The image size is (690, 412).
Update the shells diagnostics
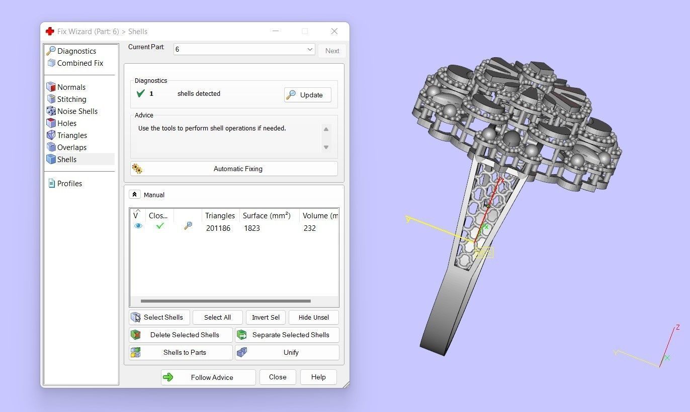point(308,95)
